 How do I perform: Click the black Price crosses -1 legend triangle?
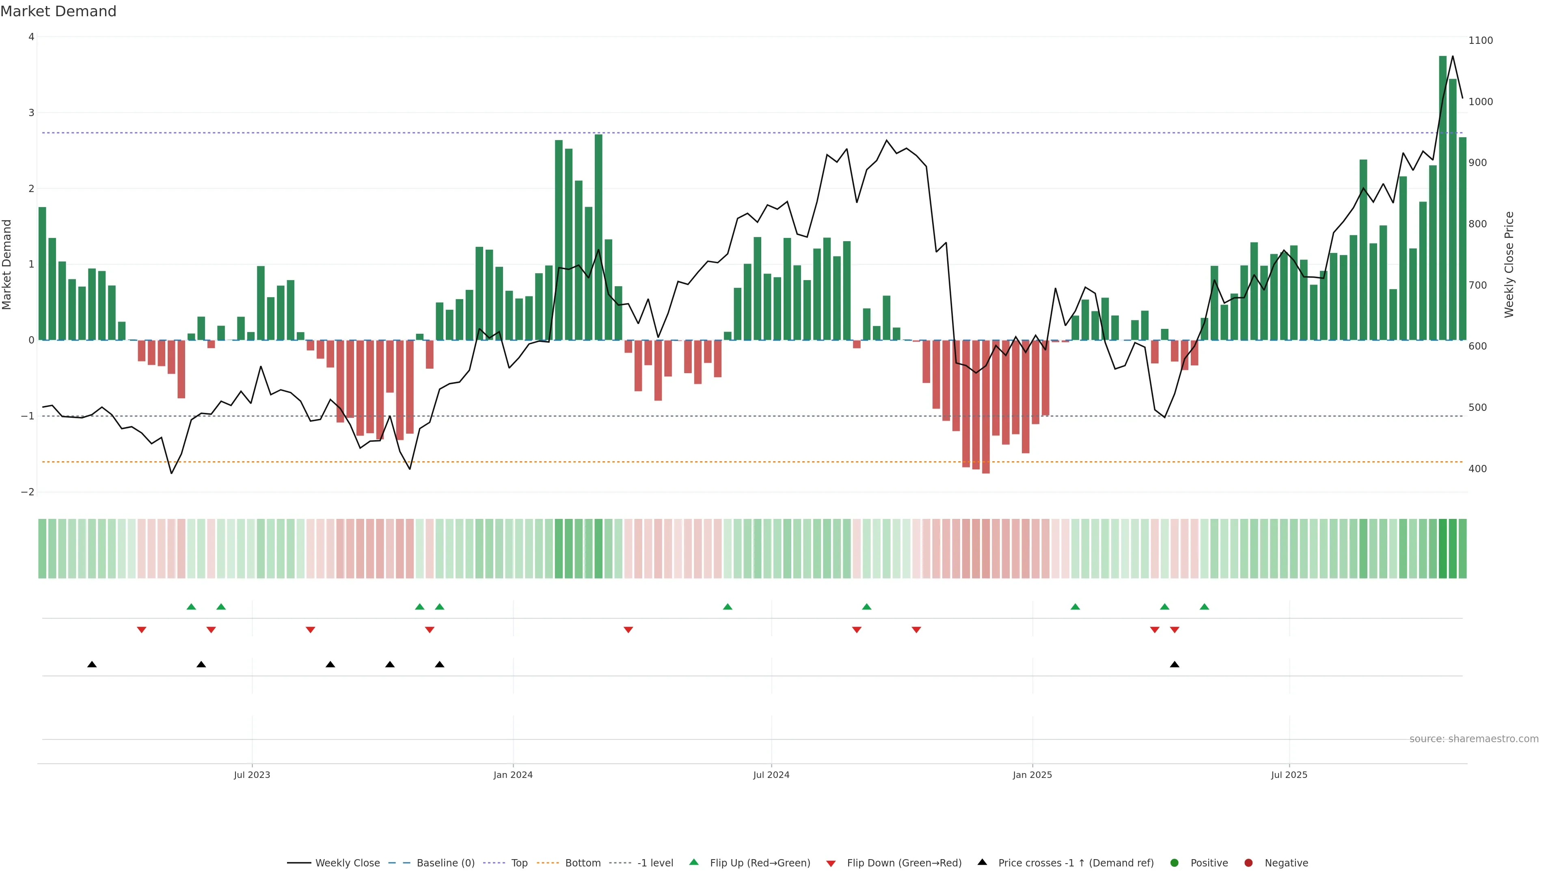coord(982,862)
